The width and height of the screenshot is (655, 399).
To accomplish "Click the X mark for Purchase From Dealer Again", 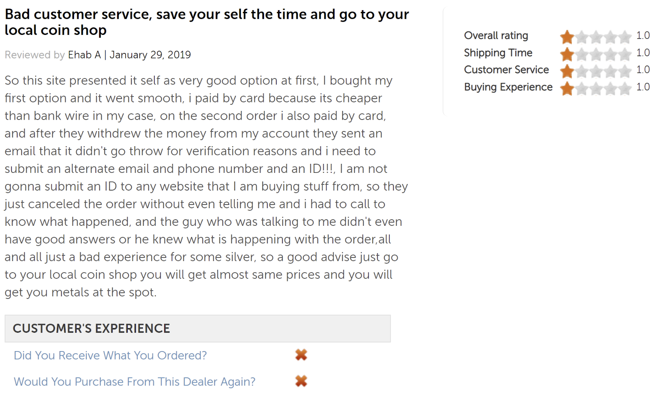I will (x=301, y=381).
